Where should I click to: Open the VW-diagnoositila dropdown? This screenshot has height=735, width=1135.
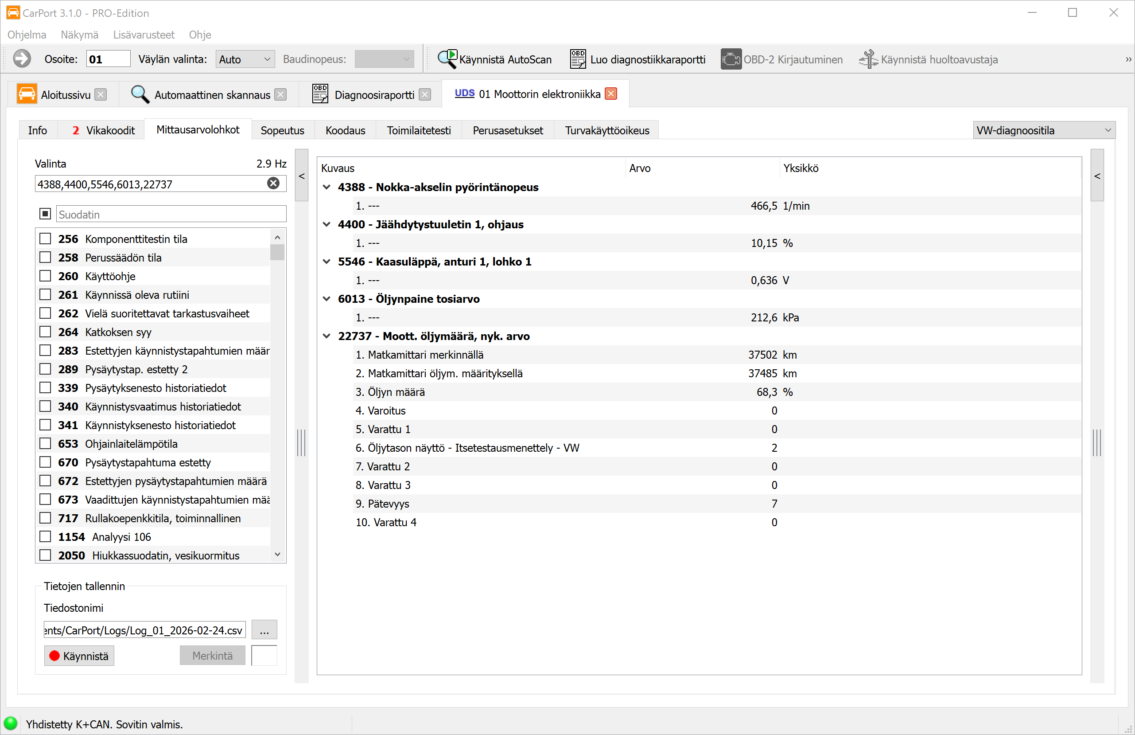point(1043,130)
